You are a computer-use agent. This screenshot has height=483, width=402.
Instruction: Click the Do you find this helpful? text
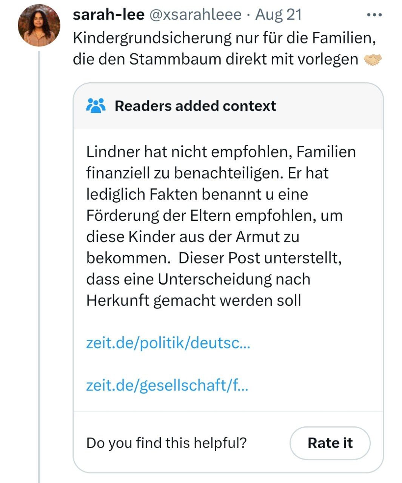pyautogui.click(x=166, y=443)
